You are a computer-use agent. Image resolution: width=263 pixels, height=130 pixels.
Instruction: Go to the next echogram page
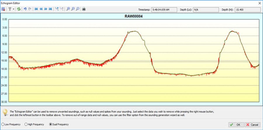(46, 9)
